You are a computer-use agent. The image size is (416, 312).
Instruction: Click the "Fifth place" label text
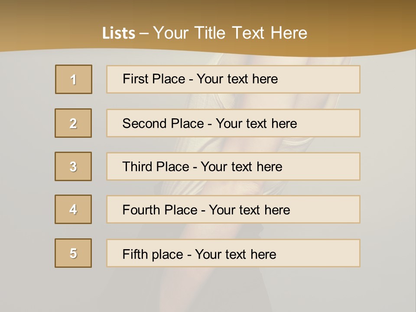coord(153,254)
